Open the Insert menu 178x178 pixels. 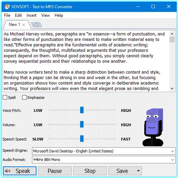(31, 15)
